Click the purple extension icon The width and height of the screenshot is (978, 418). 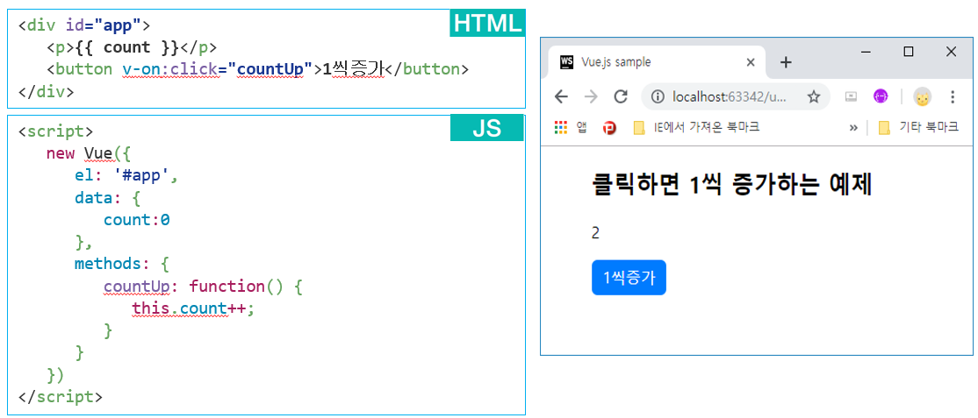click(x=880, y=96)
